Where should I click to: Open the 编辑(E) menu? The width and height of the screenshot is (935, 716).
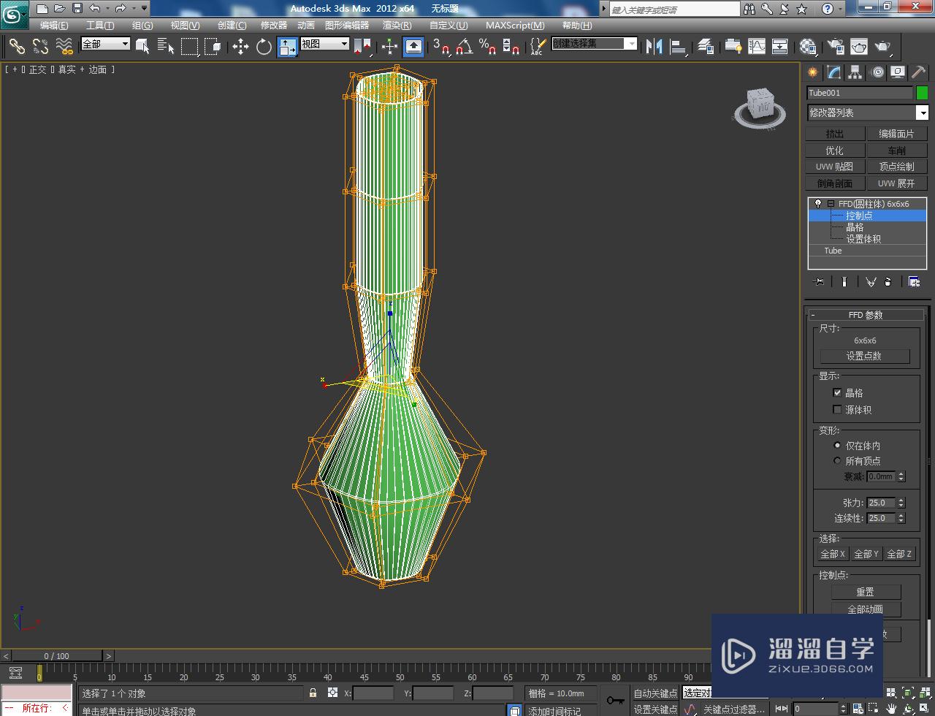click(x=54, y=26)
